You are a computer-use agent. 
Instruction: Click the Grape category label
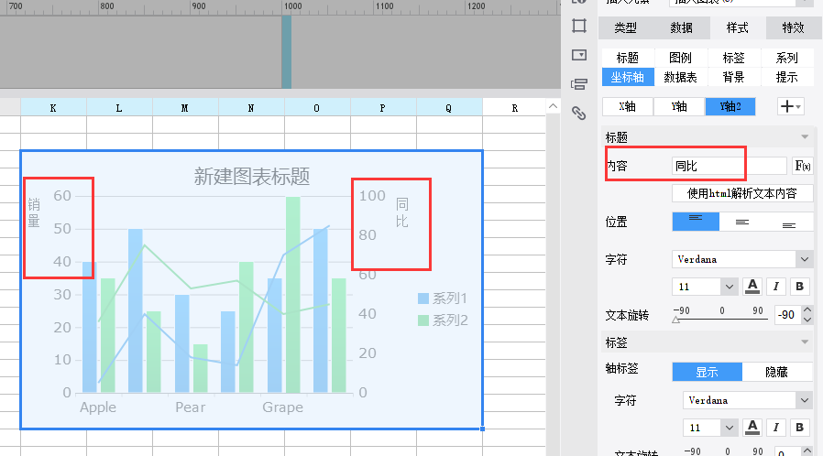(x=282, y=407)
